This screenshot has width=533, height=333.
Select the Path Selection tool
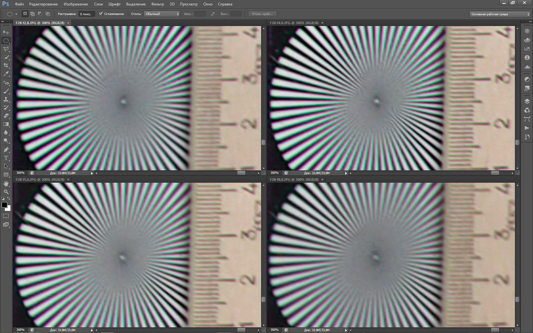pyautogui.click(x=6, y=166)
